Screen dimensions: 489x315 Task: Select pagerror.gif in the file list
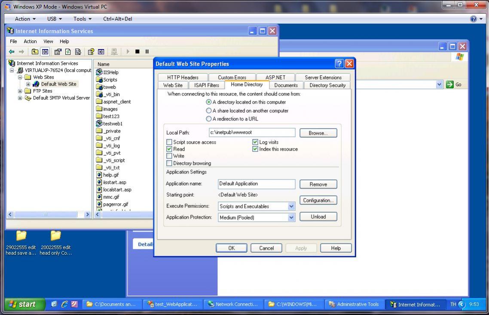[112, 204]
